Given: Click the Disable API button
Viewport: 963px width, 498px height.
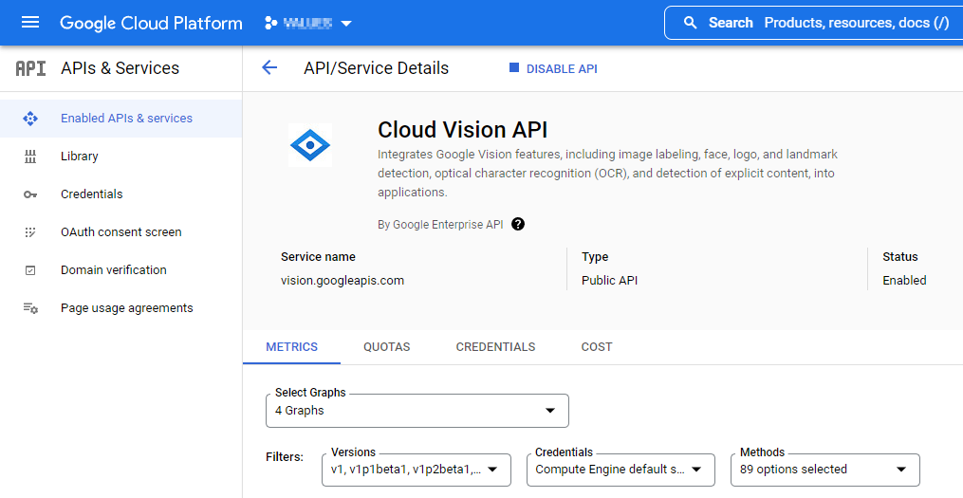Looking at the screenshot, I should 553,68.
